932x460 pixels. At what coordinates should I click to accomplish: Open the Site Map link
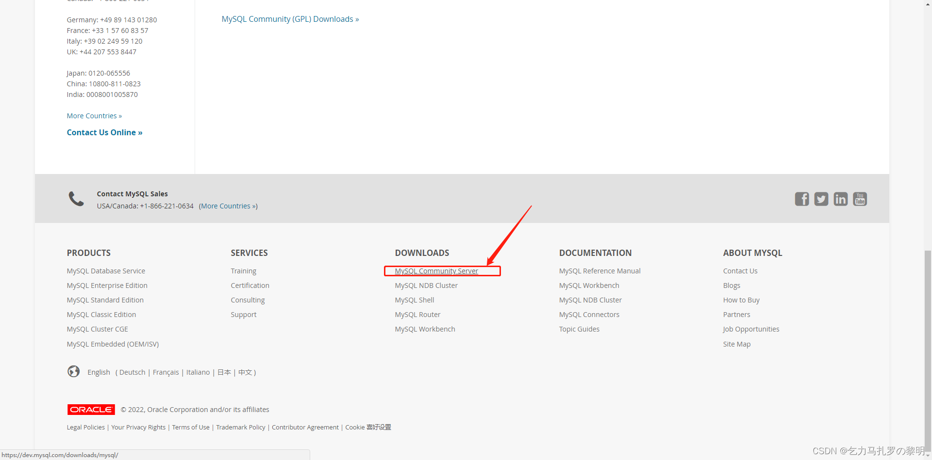pyautogui.click(x=737, y=344)
